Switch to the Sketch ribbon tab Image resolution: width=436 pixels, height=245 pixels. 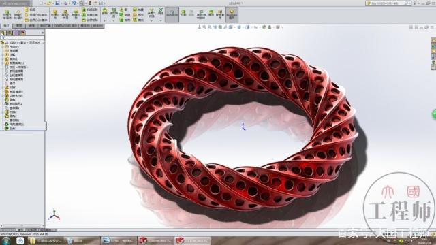pyautogui.click(x=19, y=26)
